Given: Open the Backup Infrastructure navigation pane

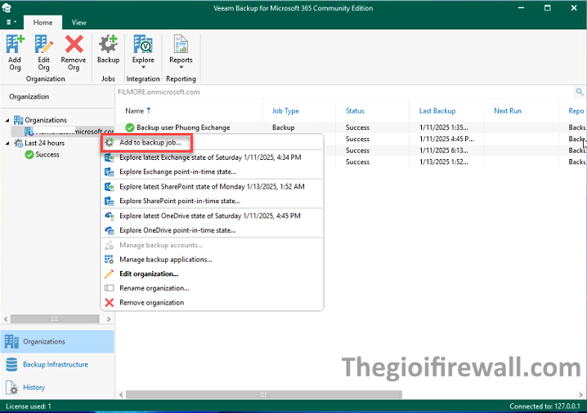Looking at the screenshot, I should [x=57, y=364].
